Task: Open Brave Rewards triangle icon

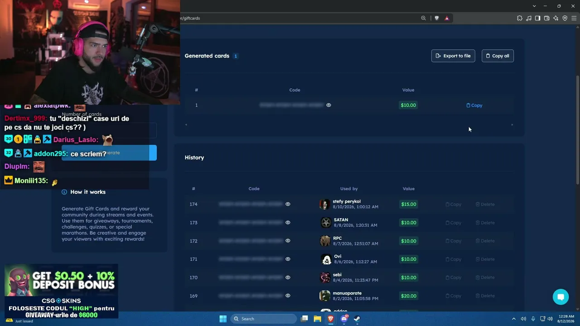Action: [447, 18]
